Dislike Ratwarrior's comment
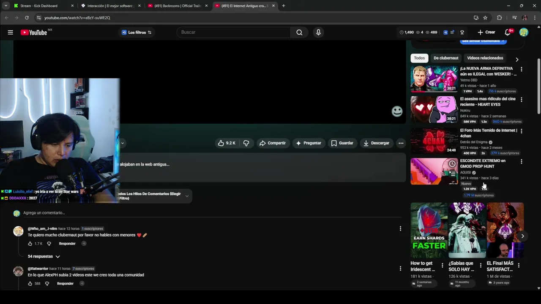Viewport: 541px width, 304px height. tap(47, 283)
